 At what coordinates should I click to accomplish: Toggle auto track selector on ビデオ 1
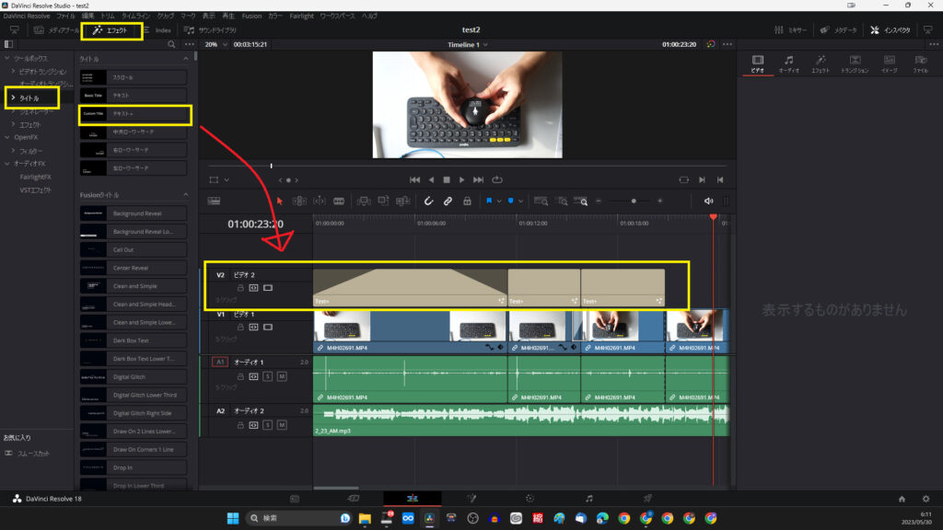point(254,328)
